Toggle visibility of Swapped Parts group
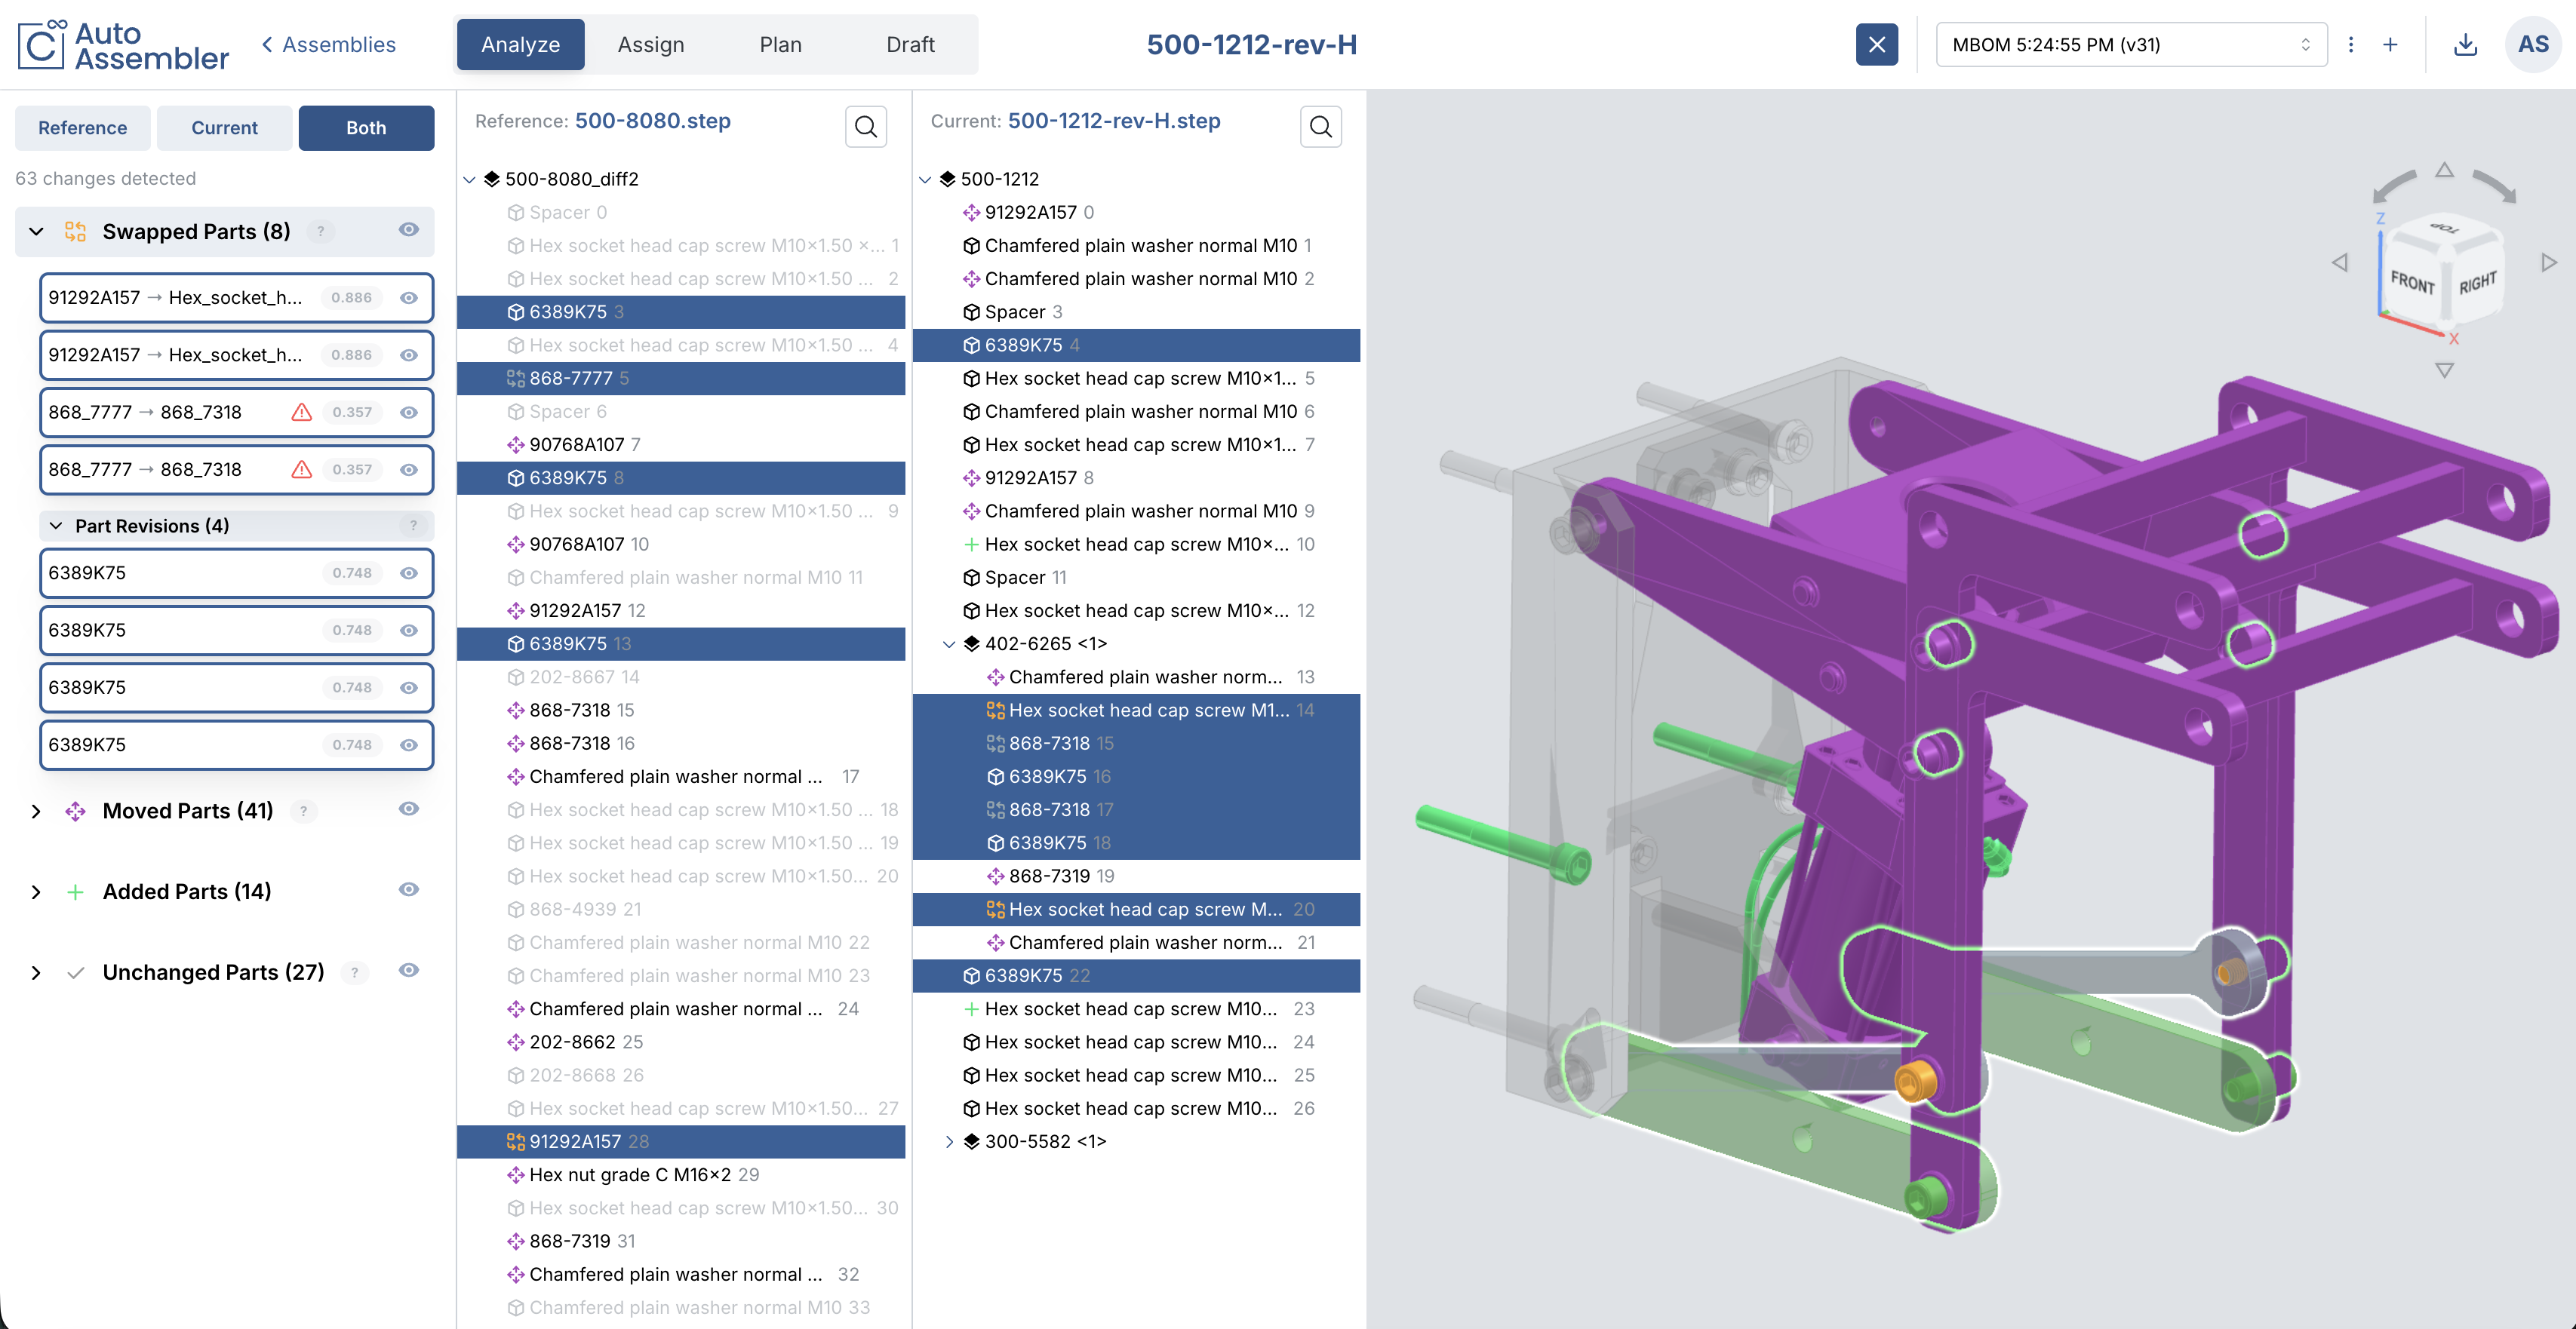2576x1329 pixels. coord(409,230)
